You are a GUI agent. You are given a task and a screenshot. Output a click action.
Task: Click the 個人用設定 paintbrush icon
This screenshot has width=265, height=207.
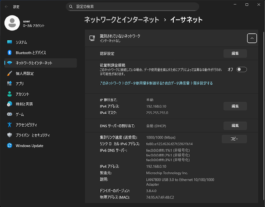[x=9, y=73]
